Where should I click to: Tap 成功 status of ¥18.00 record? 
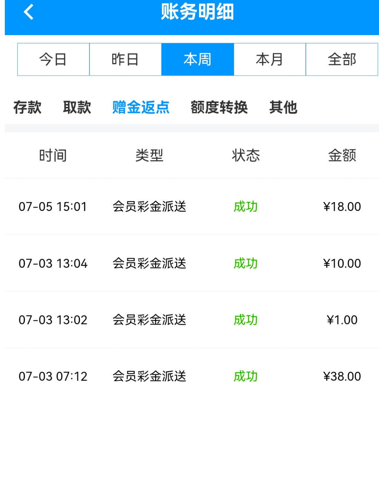pyautogui.click(x=246, y=207)
